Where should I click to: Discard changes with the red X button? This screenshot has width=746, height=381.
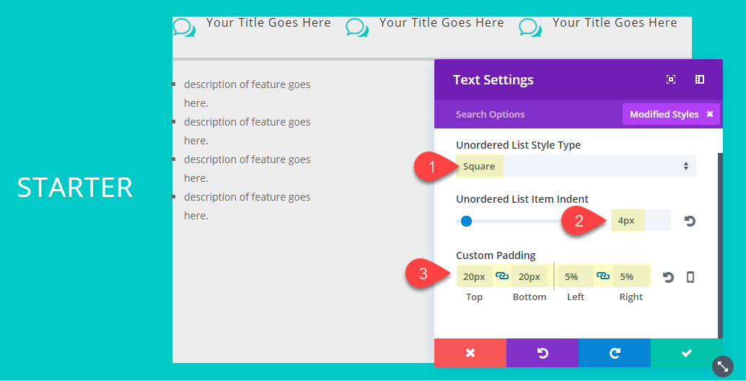[x=470, y=353]
